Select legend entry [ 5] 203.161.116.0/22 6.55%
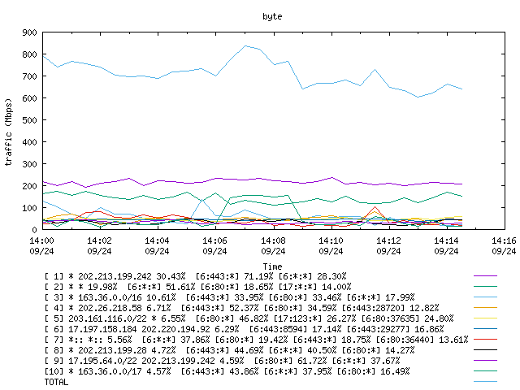Screen dimensions: 520x390 point(249,318)
